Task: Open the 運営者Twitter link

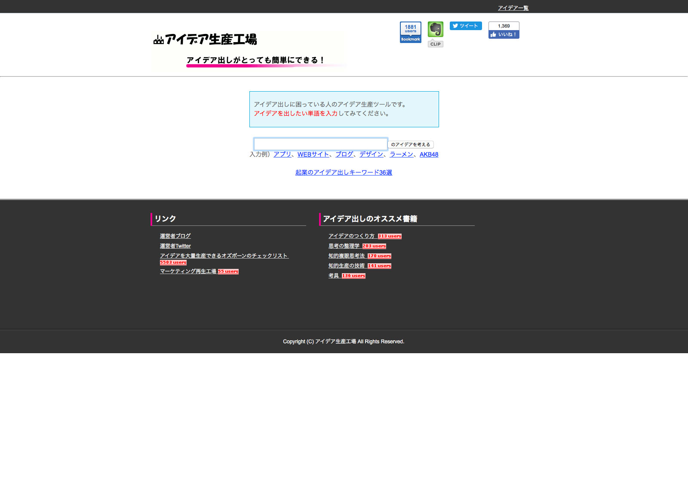Action: [x=175, y=246]
